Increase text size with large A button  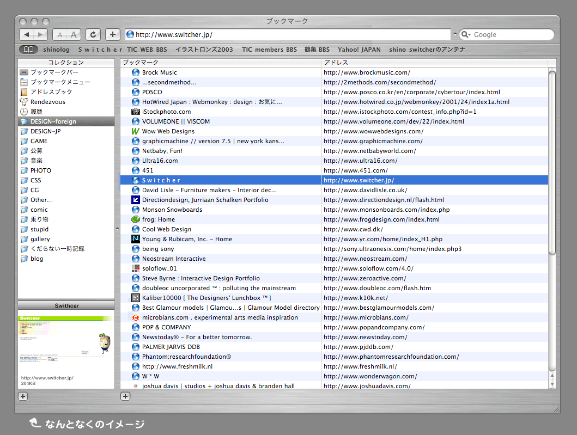pos(74,34)
